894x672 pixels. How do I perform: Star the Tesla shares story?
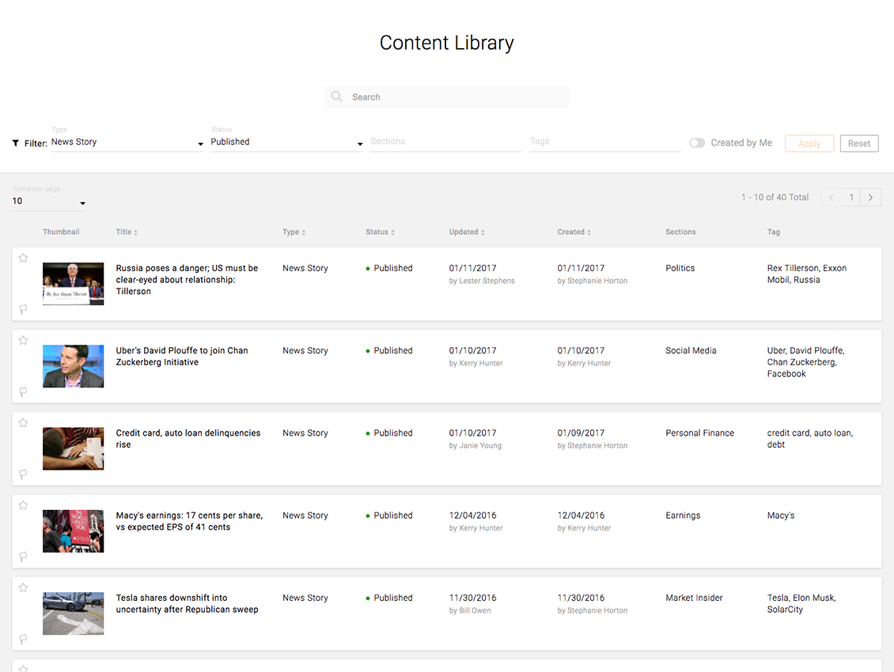23,587
